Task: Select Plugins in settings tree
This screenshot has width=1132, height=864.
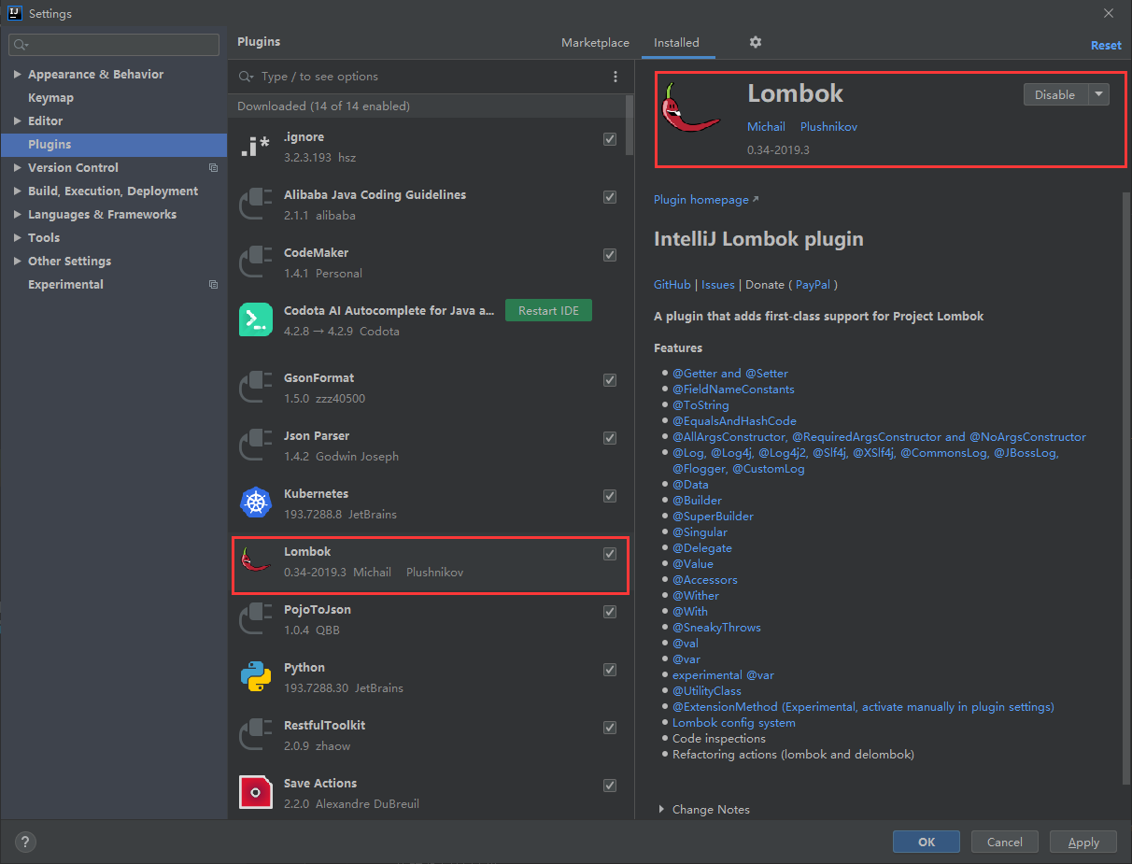Action: (x=113, y=145)
